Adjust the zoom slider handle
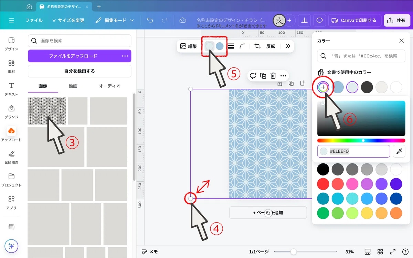The height and width of the screenshot is (258, 413). coord(293,252)
